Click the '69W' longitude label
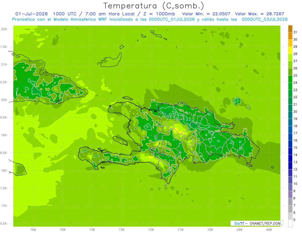Screen dimensions: 302x233 pos(240,229)
